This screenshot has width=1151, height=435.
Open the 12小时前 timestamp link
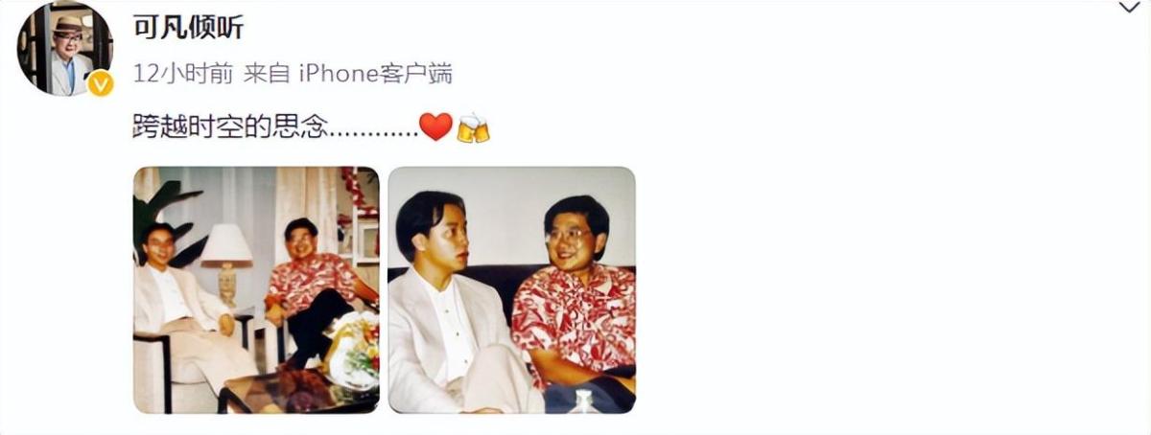click(182, 74)
